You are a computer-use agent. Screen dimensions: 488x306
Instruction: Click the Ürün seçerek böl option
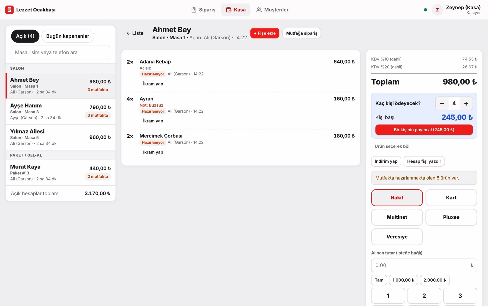392,146
